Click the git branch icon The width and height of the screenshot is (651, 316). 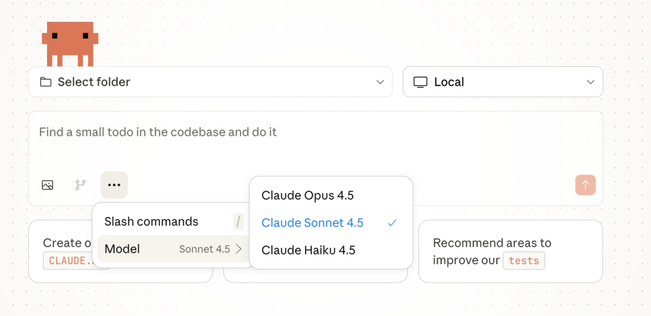pyautogui.click(x=80, y=185)
